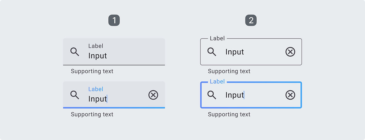Screen dimensions: 365x140
Task: Click the search icon in the gray-outlined field
Action: tap(212, 52)
